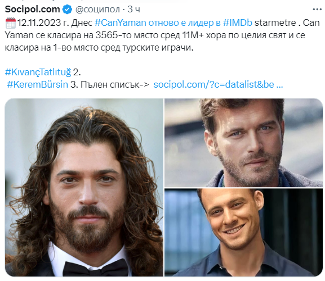Open the @соципол handle
Image resolution: width=325 pixels, height=281 pixels.
[97, 10]
